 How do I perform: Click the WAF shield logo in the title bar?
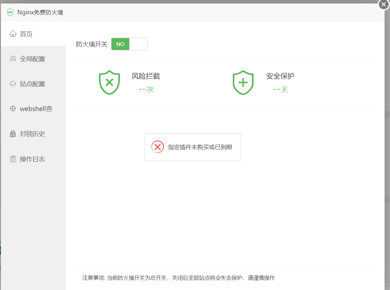click(10, 12)
